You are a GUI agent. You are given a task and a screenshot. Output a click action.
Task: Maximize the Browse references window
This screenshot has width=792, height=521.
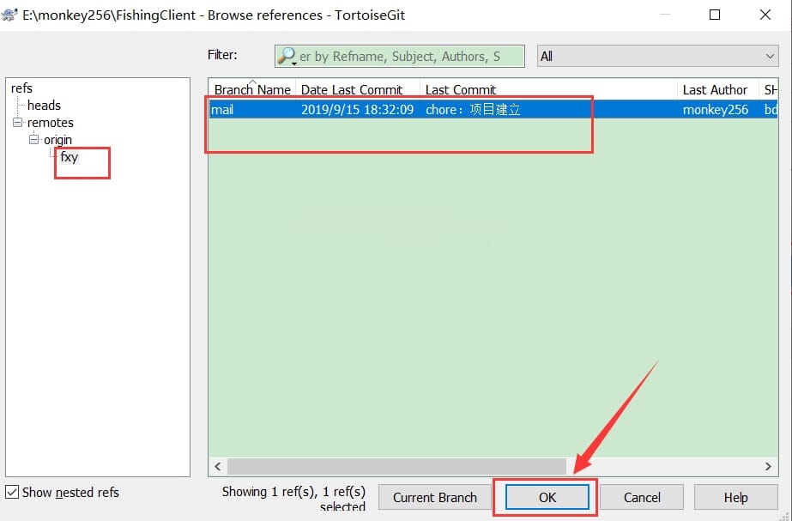[715, 15]
